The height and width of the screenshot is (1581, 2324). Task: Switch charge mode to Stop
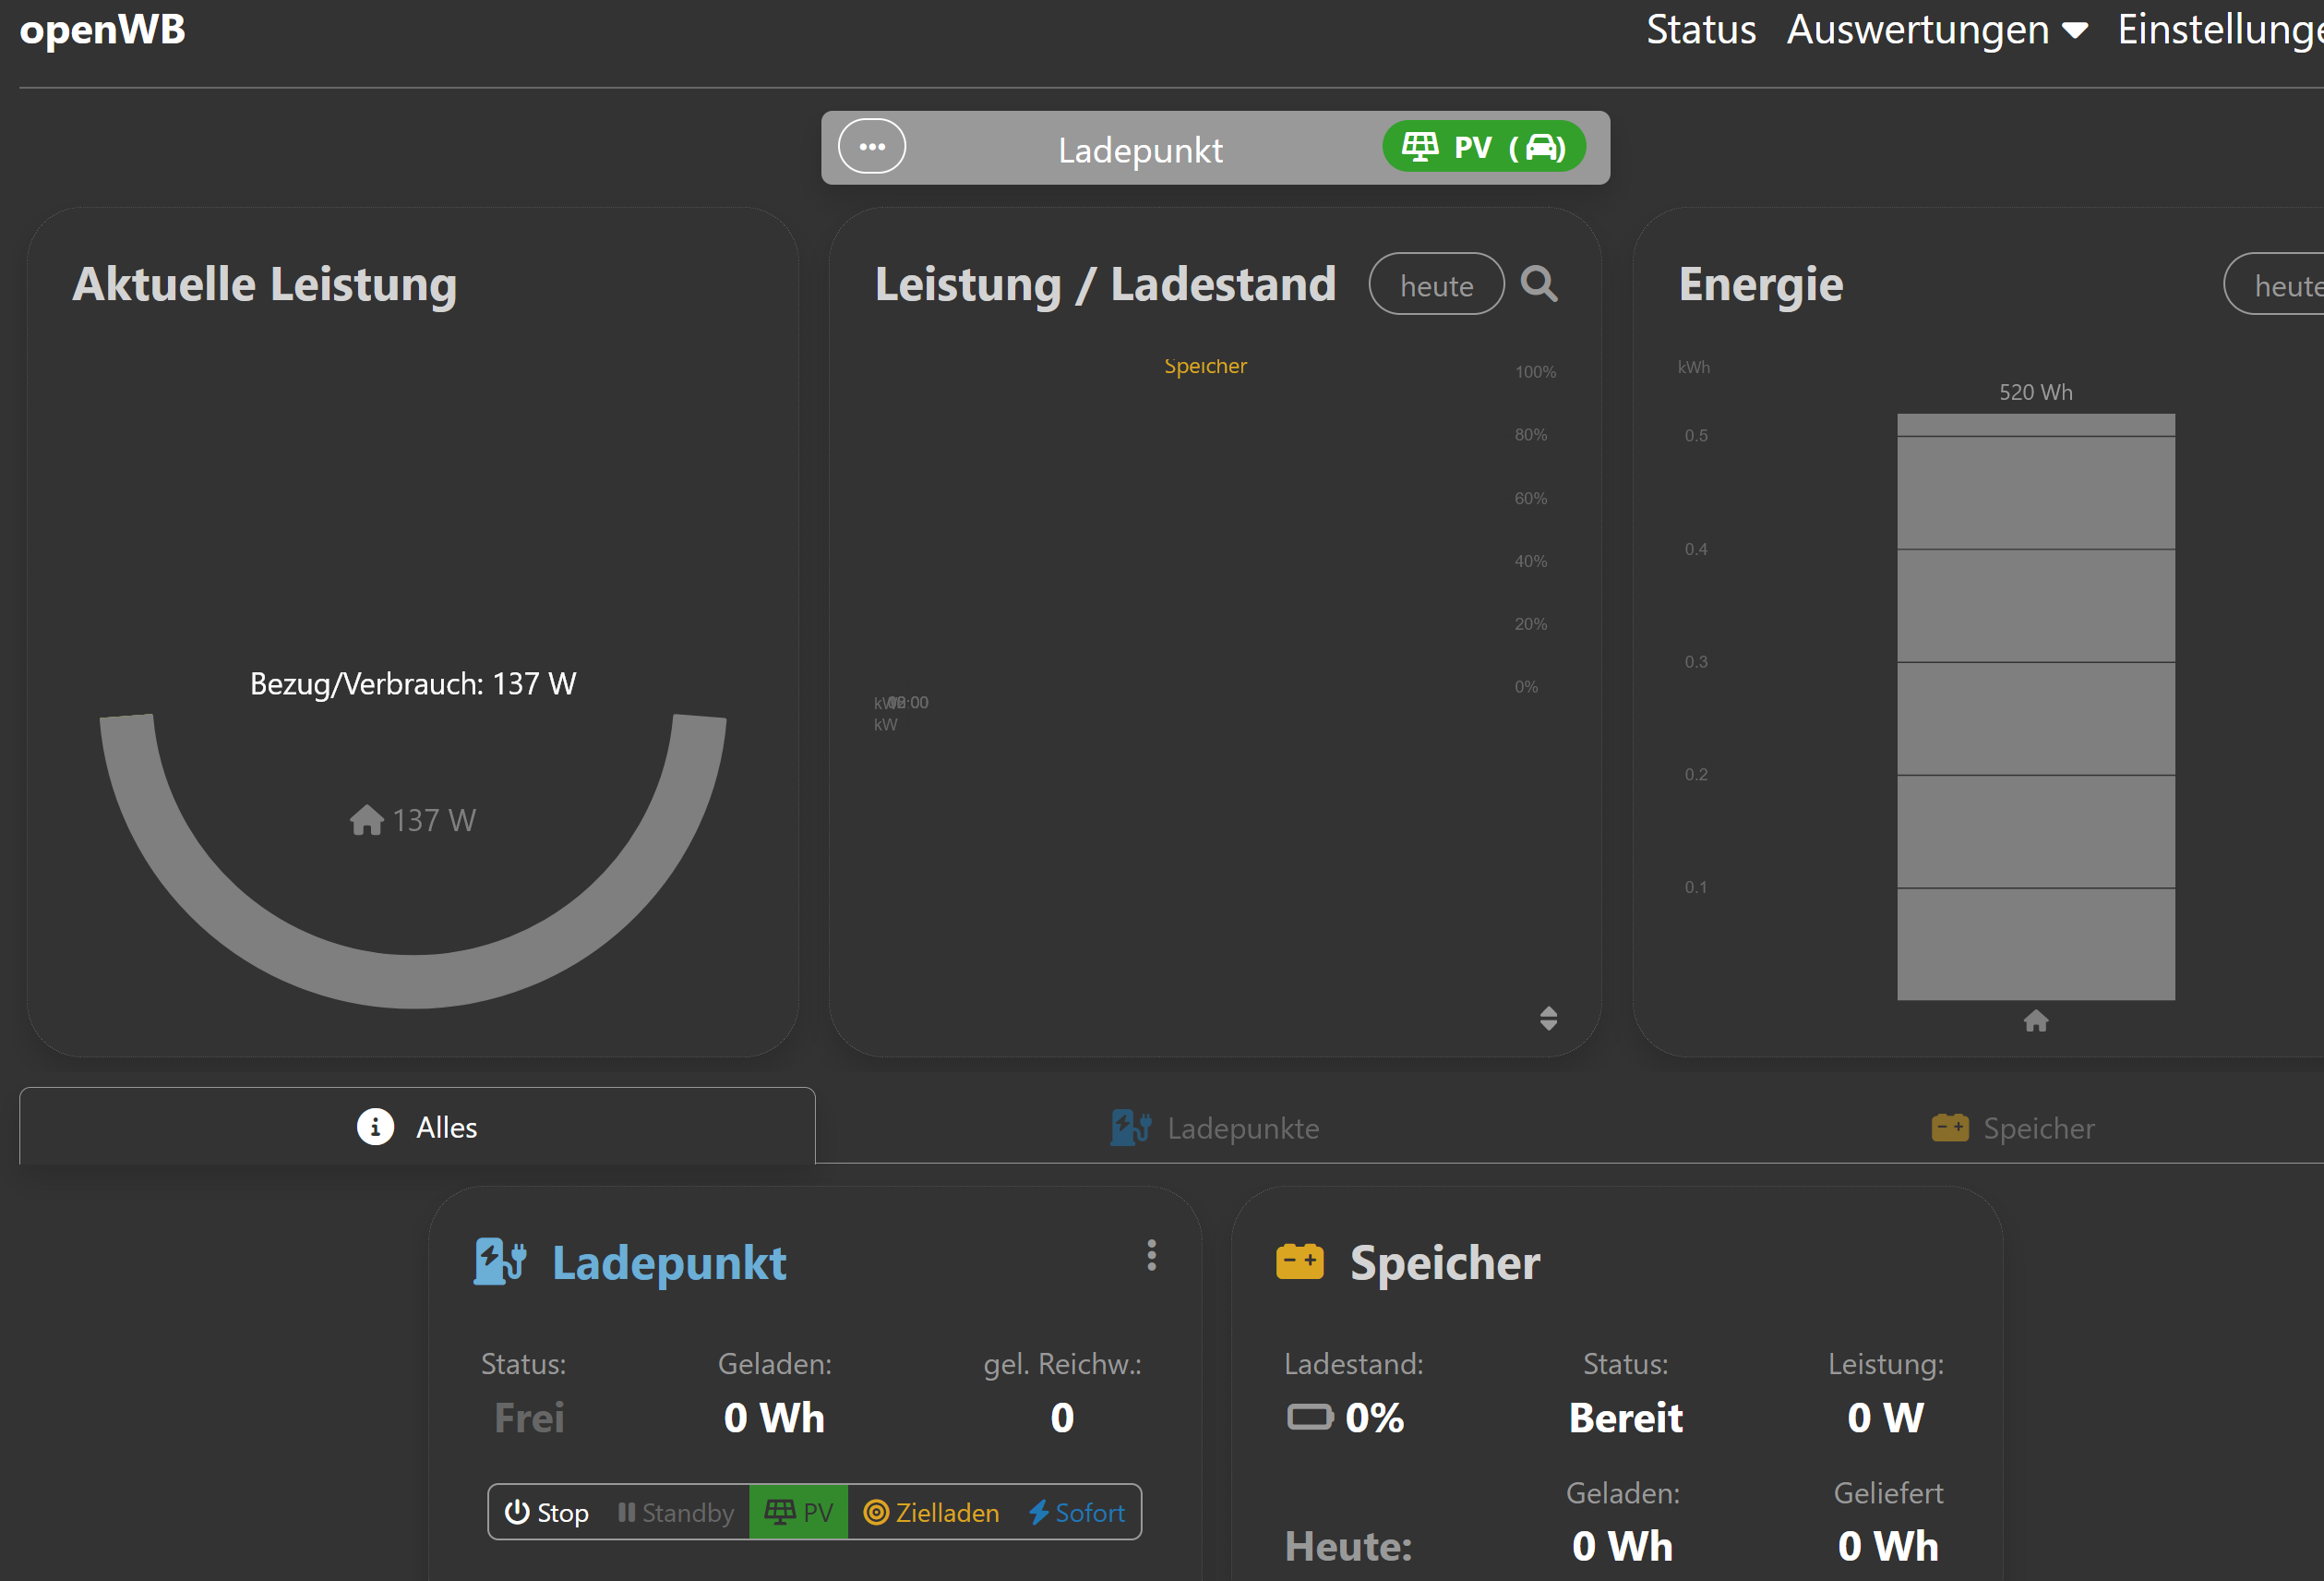coord(547,1512)
